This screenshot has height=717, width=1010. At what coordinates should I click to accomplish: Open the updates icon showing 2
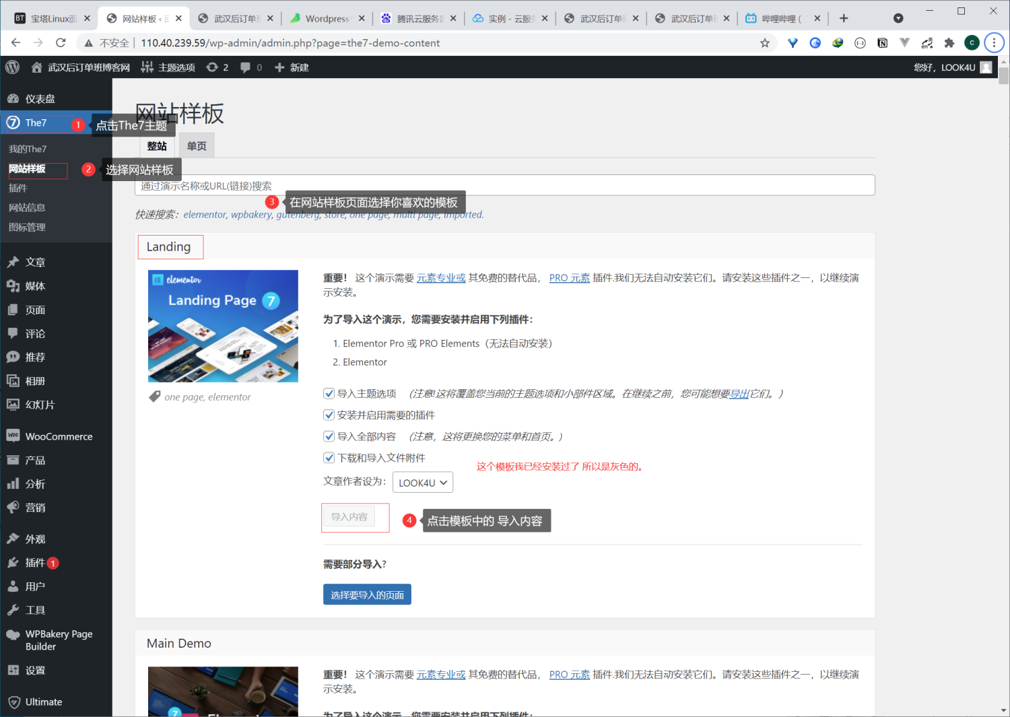tap(217, 67)
